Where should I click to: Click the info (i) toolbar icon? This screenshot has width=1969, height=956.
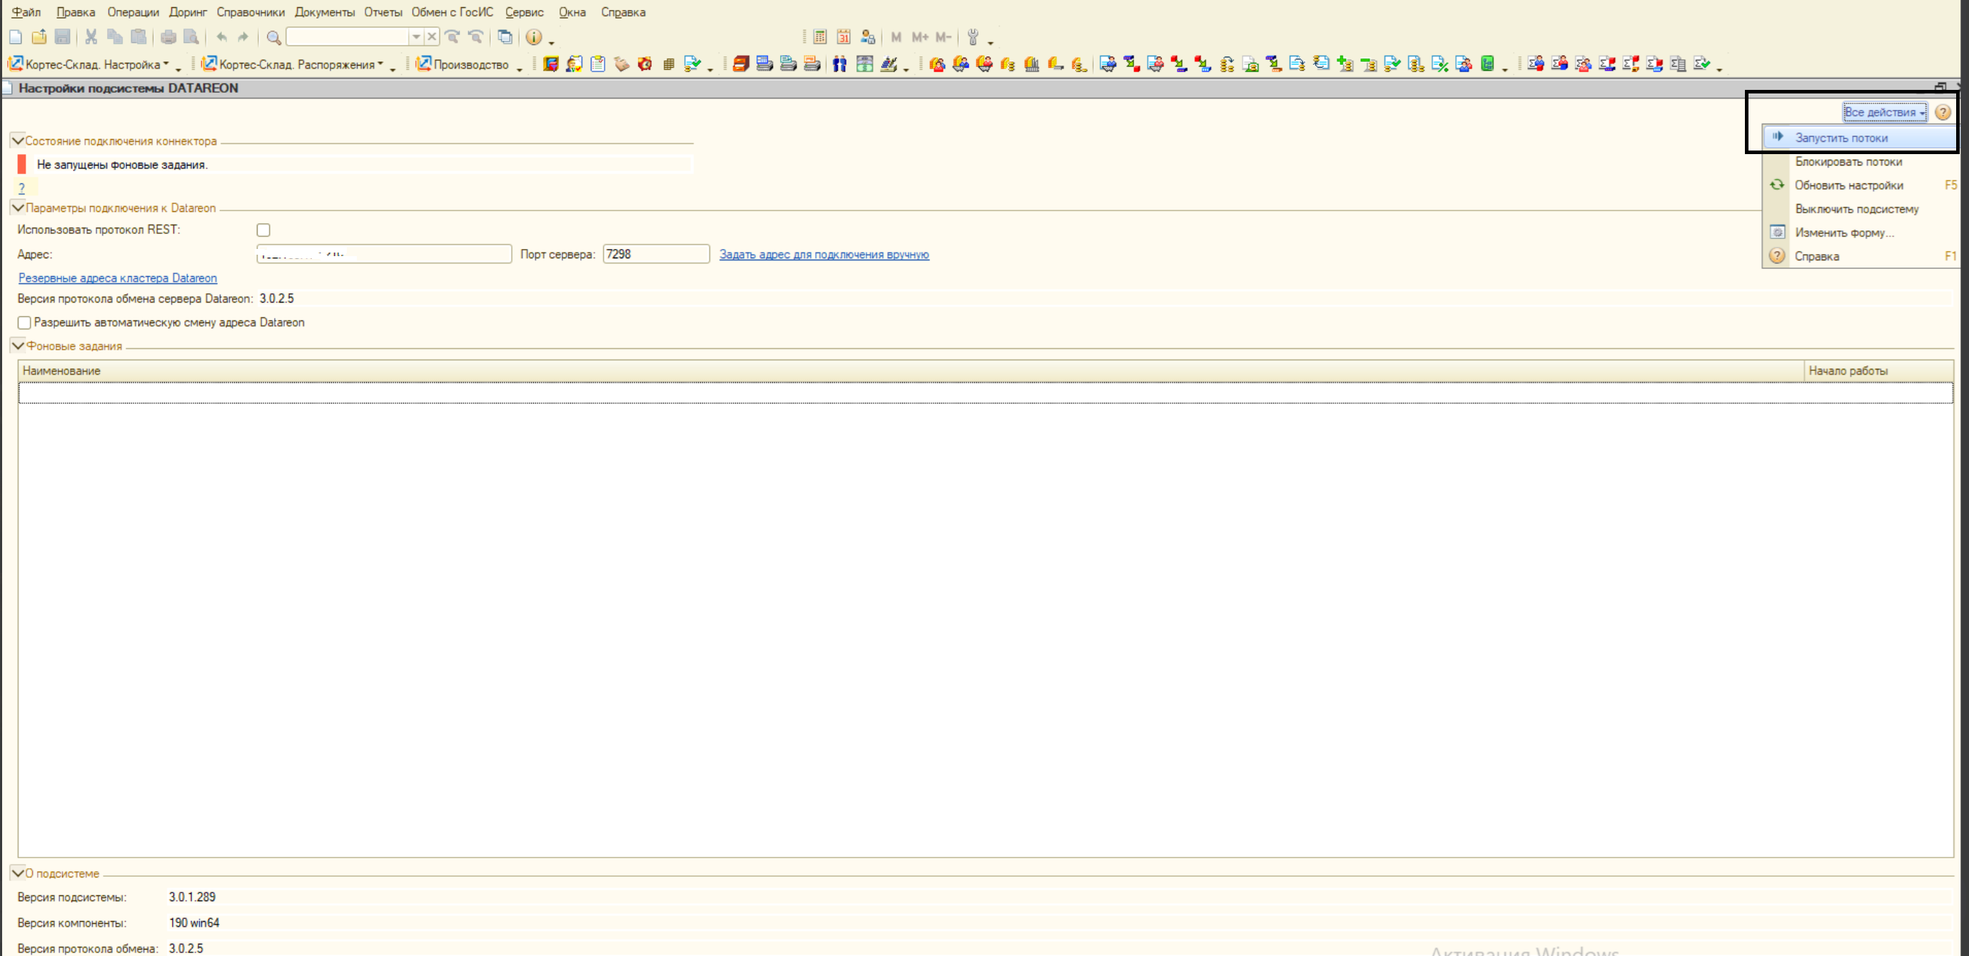(534, 36)
